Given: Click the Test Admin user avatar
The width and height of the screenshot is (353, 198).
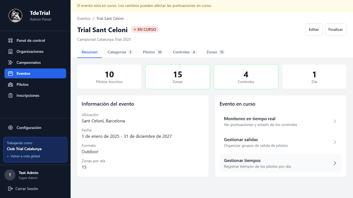Looking at the screenshot, I should (x=10, y=175).
